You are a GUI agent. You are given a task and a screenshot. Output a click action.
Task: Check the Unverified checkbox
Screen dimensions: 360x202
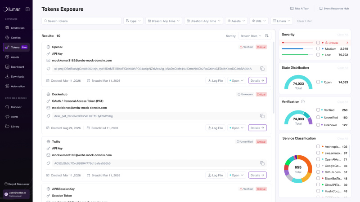318,117
